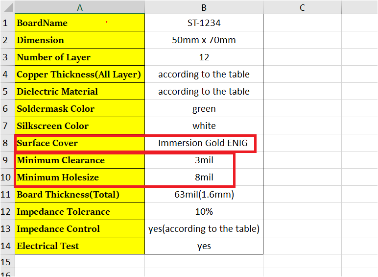Select the Silkscreen Color white value
Screen dimensions: 378x277
pyautogui.click(x=204, y=126)
